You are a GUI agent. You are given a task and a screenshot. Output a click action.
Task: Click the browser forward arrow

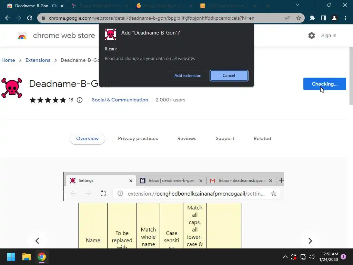(x=19, y=18)
